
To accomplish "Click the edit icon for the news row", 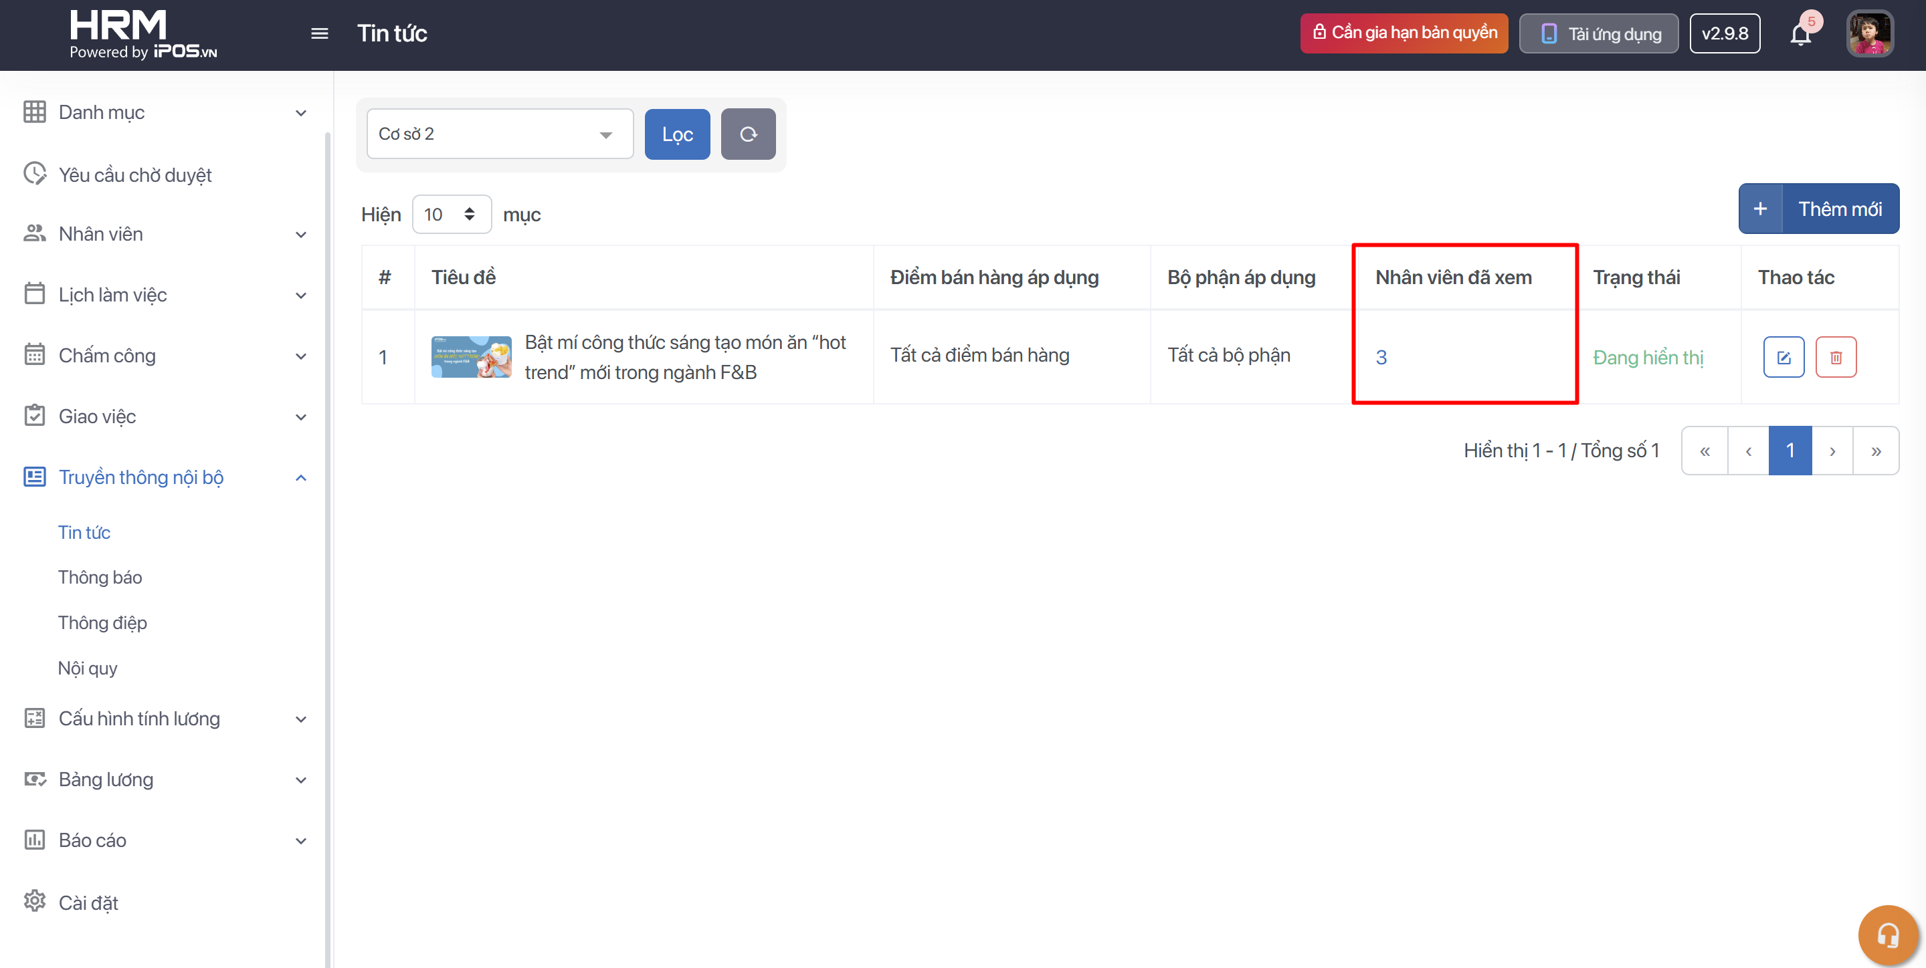I will pyautogui.click(x=1784, y=357).
